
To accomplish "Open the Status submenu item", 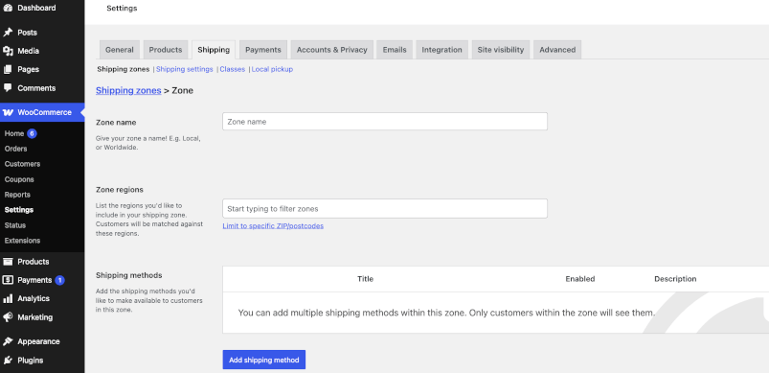I will pyautogui.click(x=14, y=225).
